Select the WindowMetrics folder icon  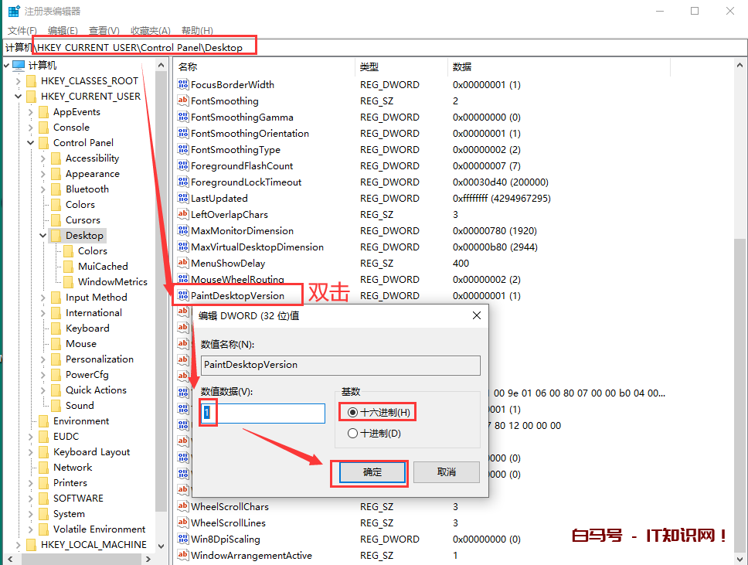[68, 282]
